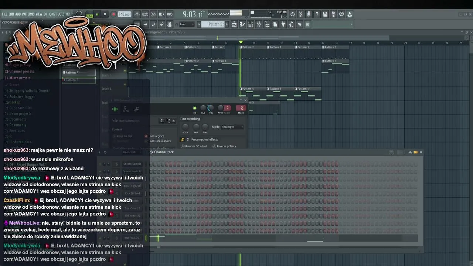This screenshot has width=473, height=266.
Task: Select the stamp tool icon
Action: click(170, 24)
